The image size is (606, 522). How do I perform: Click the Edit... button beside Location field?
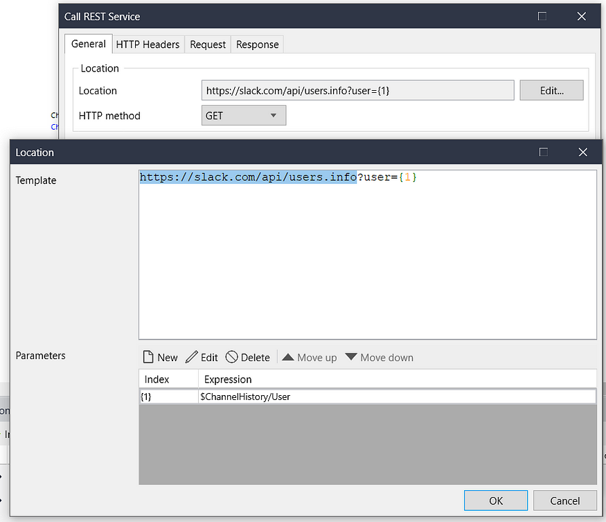[551, 91]
